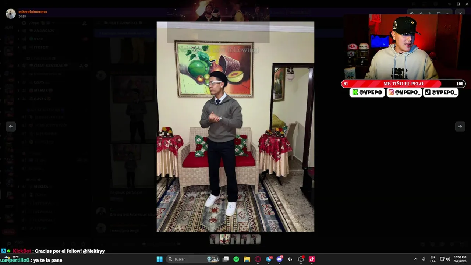The height and width of the screenshot is (265, 471).
Task: Open File Explorer from the taskbar
Action: [x=247, y=259]
